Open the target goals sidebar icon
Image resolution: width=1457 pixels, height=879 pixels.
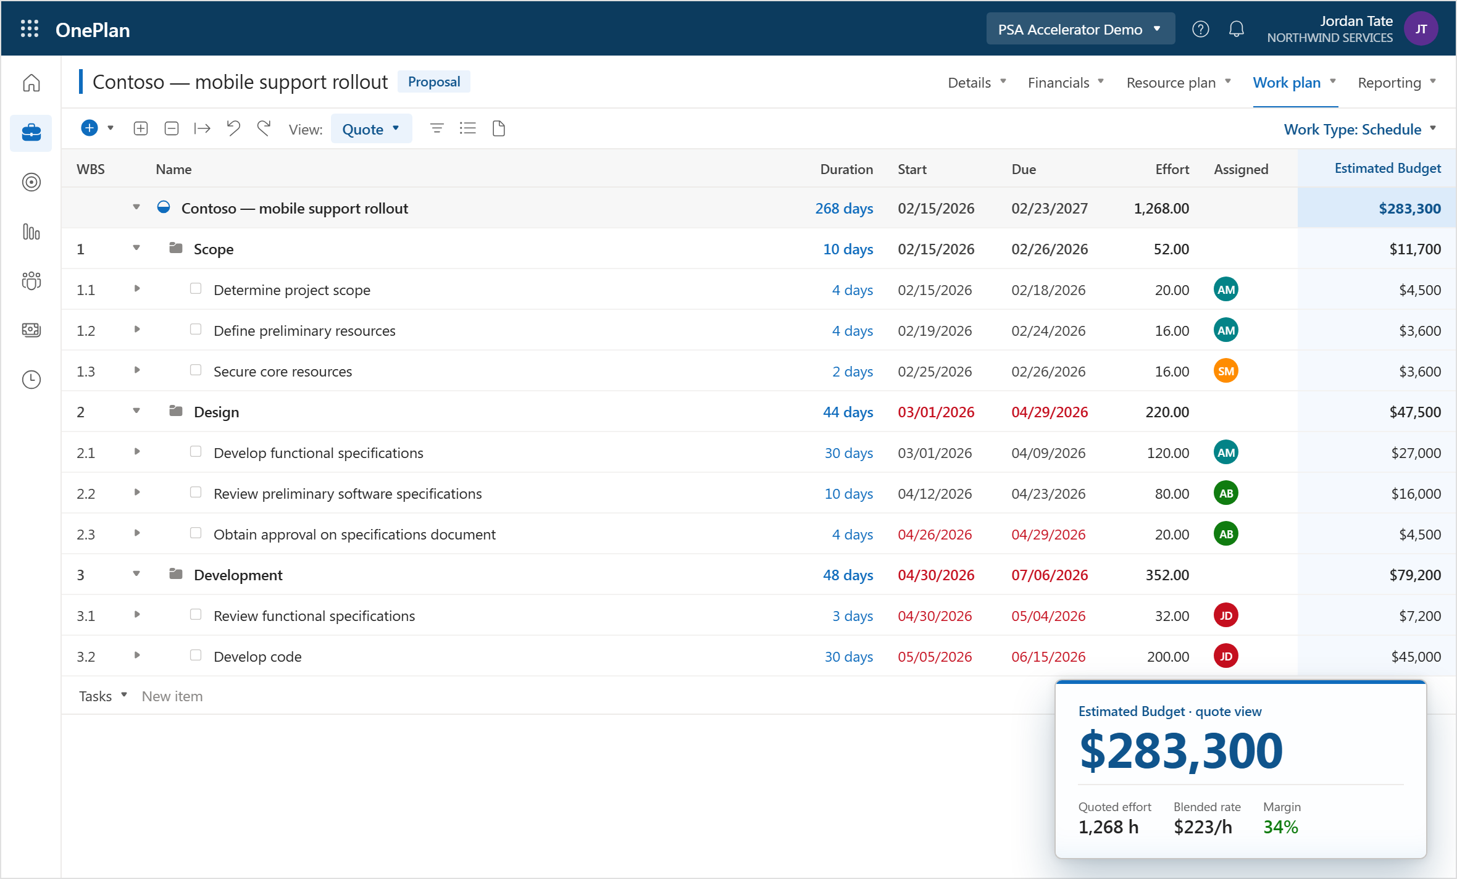[x=31, y=182]
